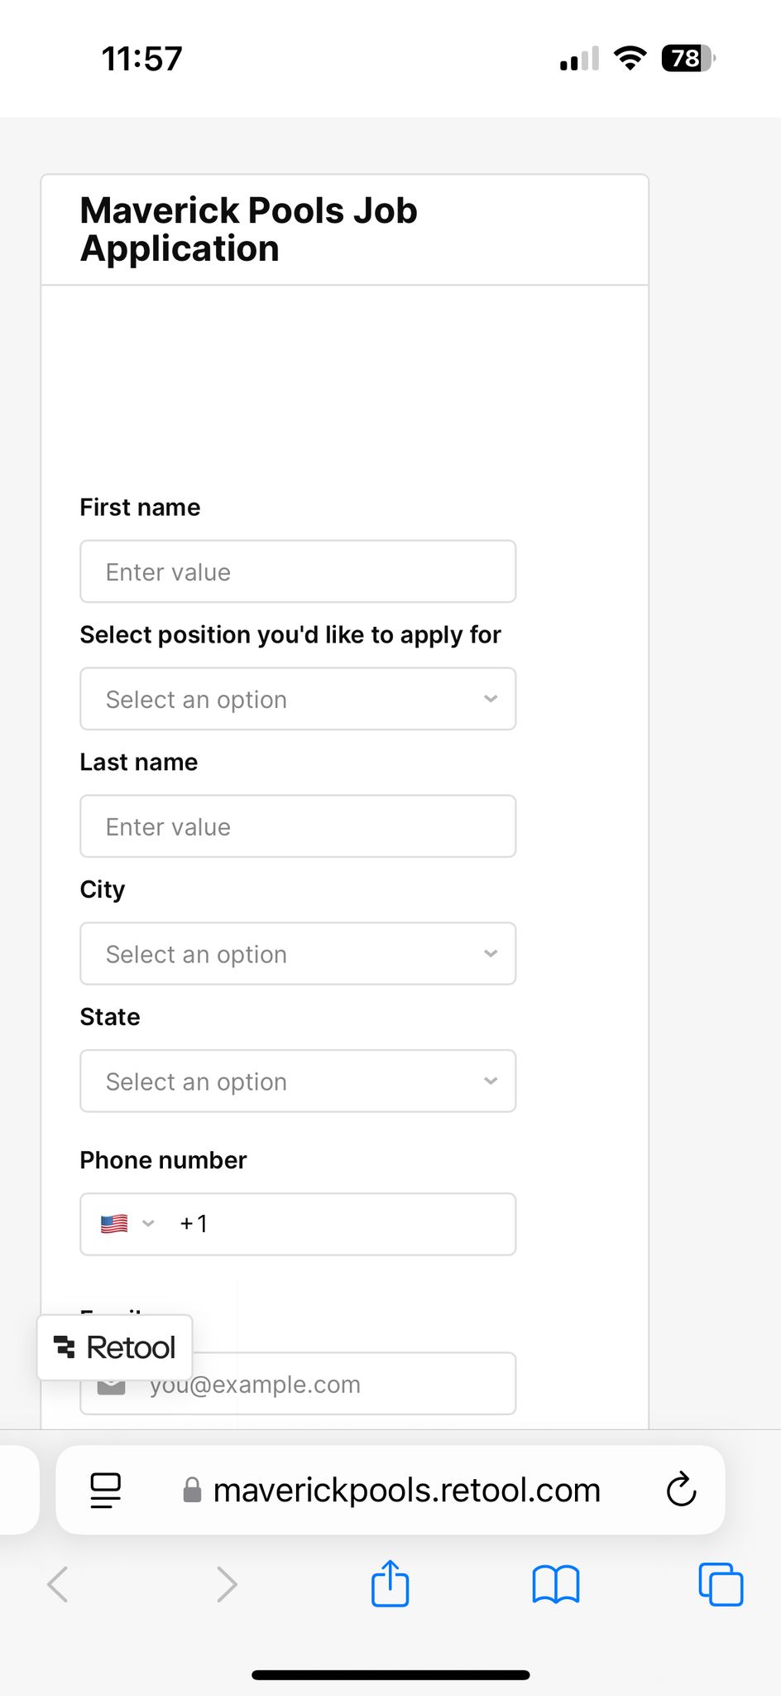Tap the US flag country icon
The width and height of the screenshot is (781, 1696).
point(114,1223)
